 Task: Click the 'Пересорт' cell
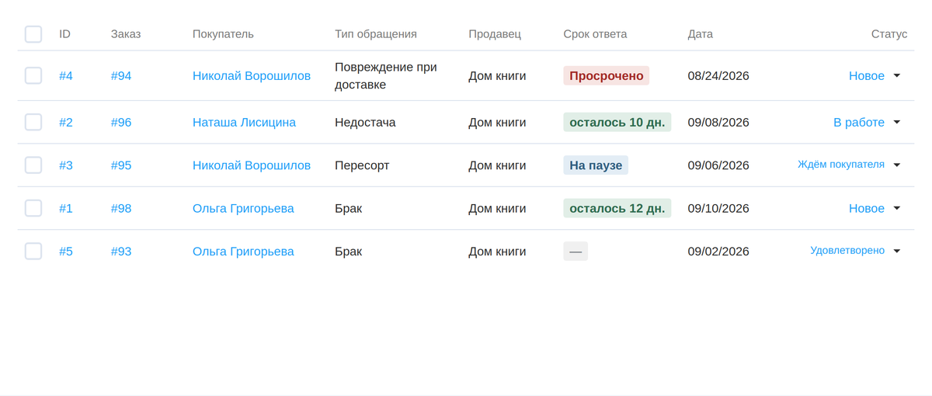tap(362, 165)
